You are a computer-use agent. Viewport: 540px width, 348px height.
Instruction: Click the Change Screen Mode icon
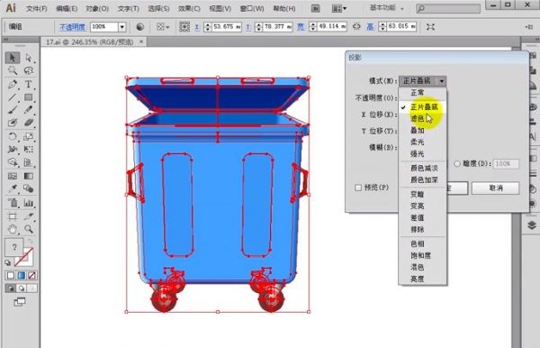(20, 302)
